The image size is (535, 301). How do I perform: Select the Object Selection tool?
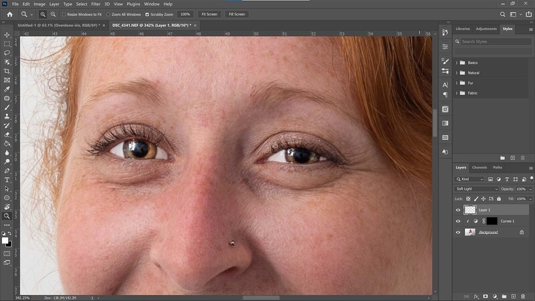tap(7, 62)
